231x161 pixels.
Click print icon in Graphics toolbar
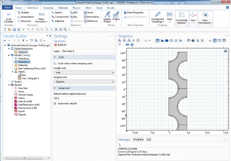[132, 44]
